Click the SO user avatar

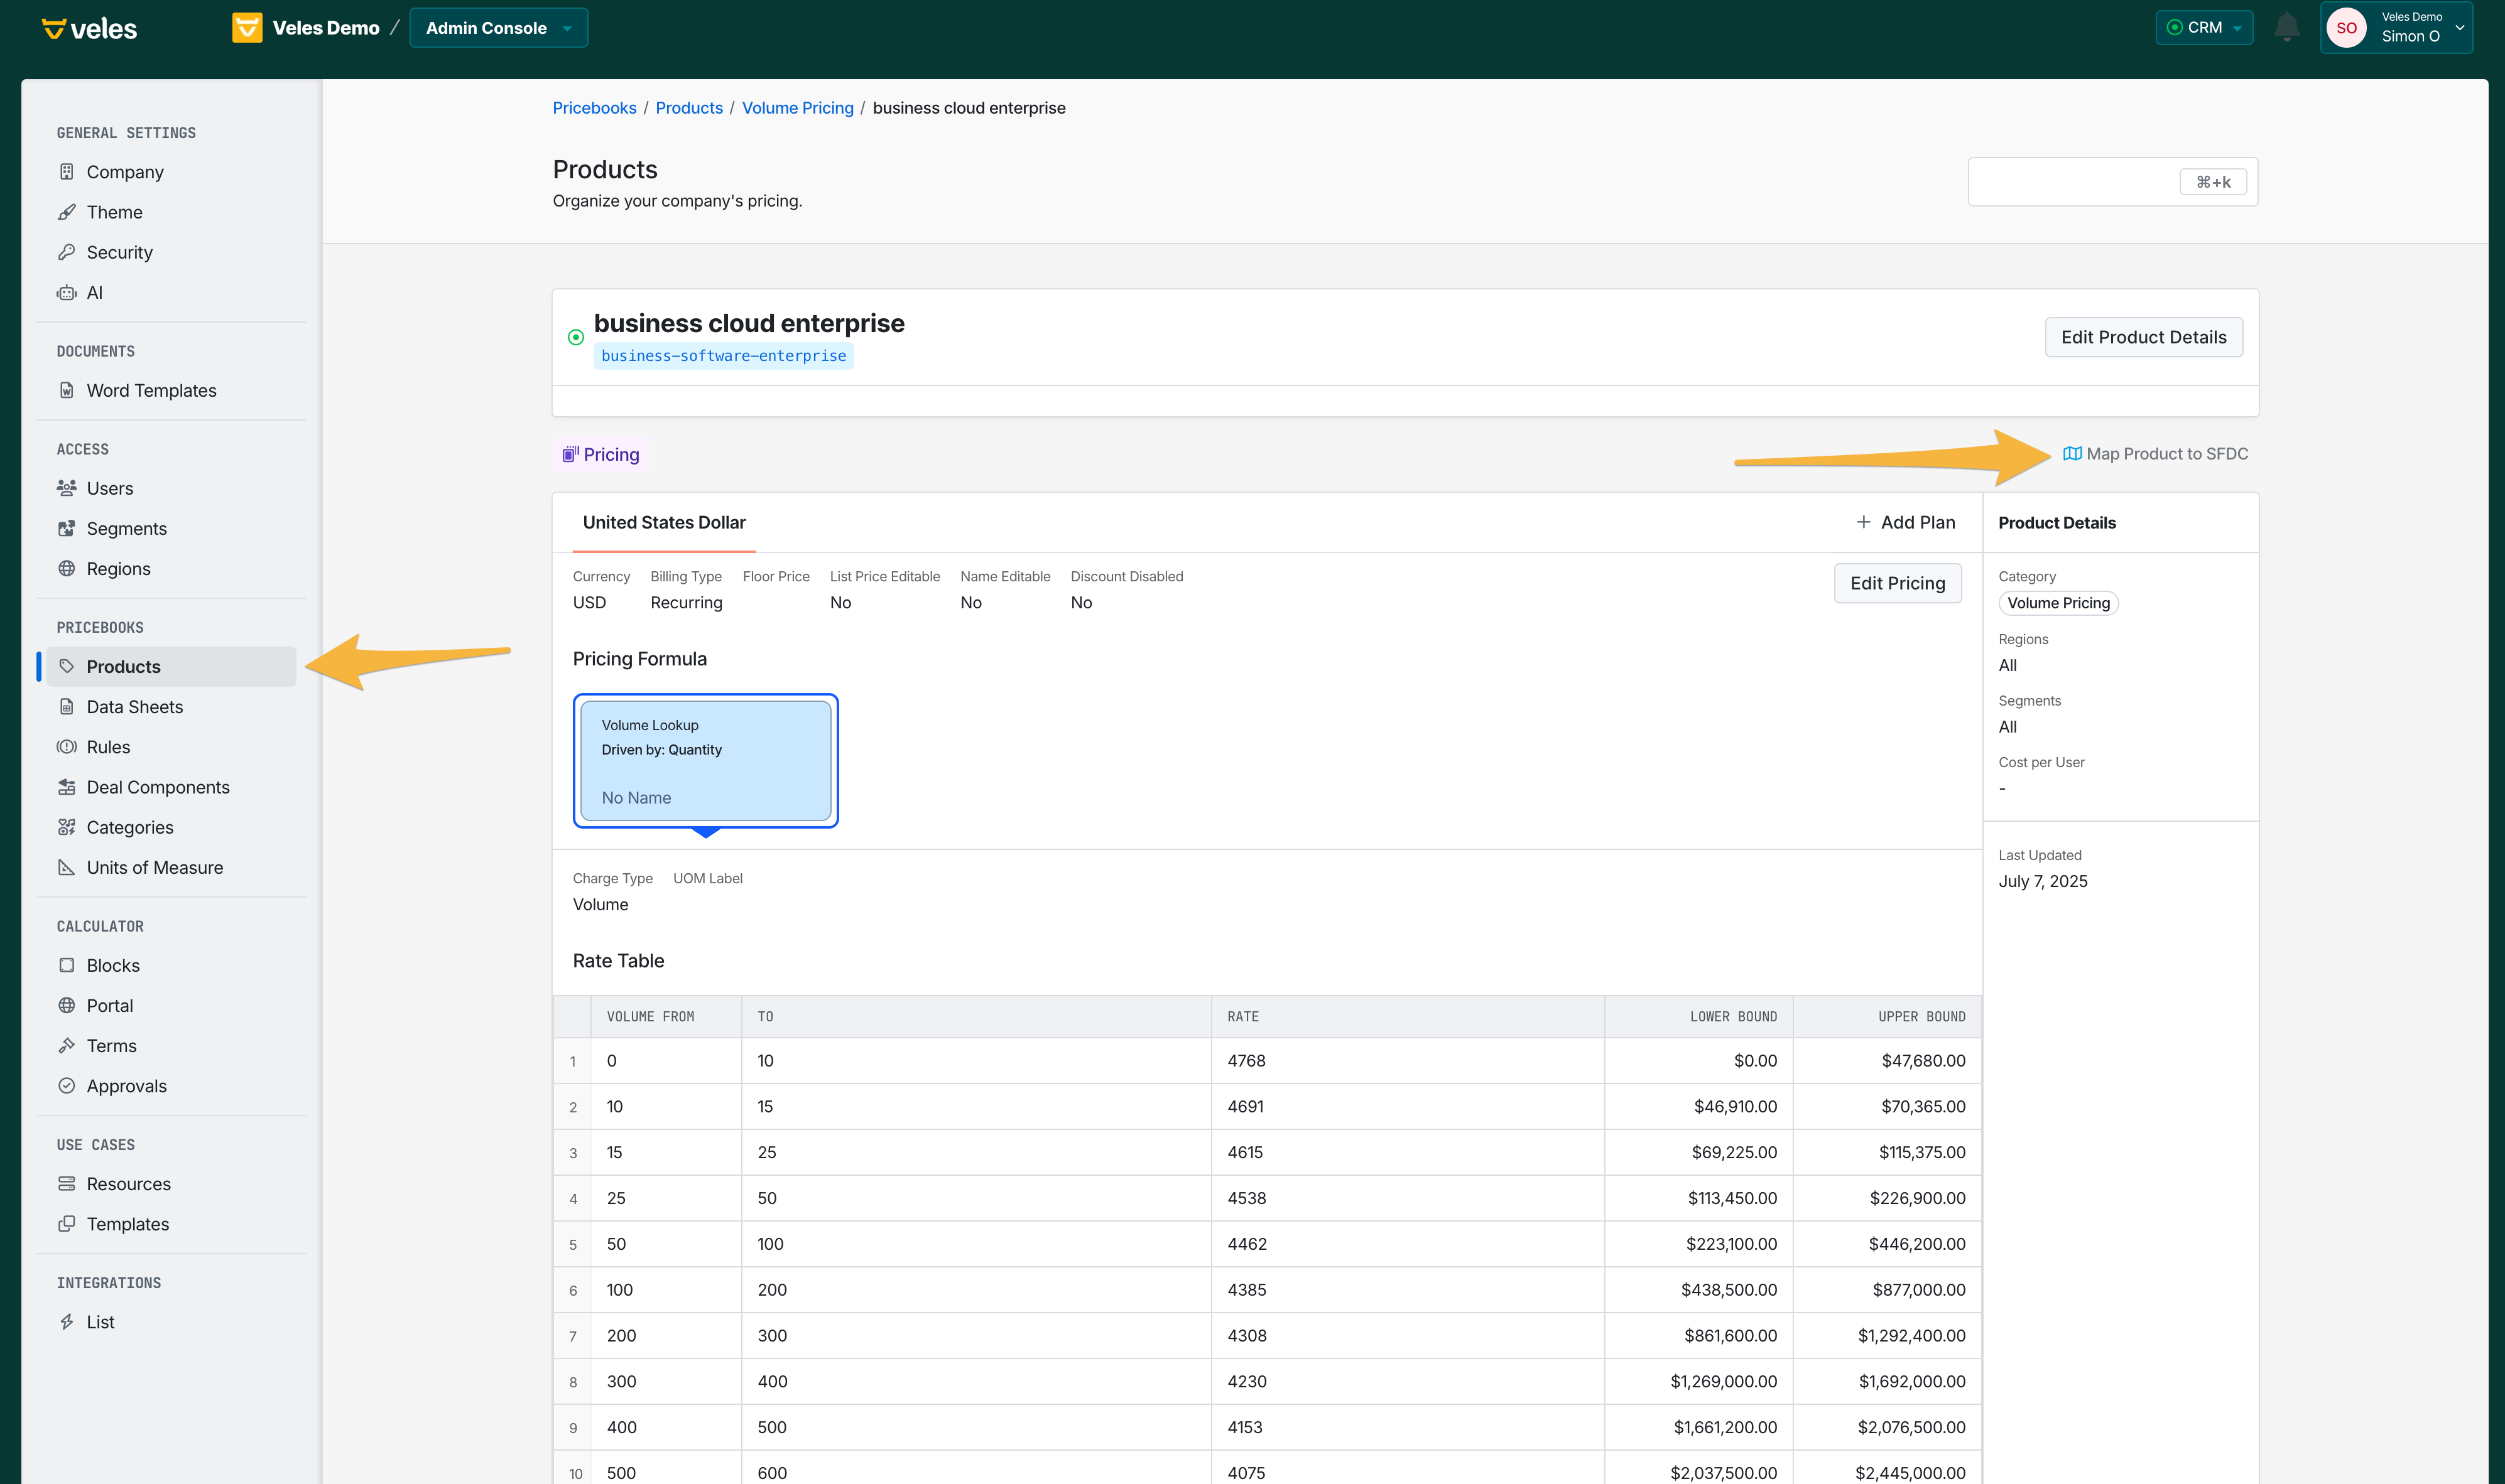pos(2346,28)
